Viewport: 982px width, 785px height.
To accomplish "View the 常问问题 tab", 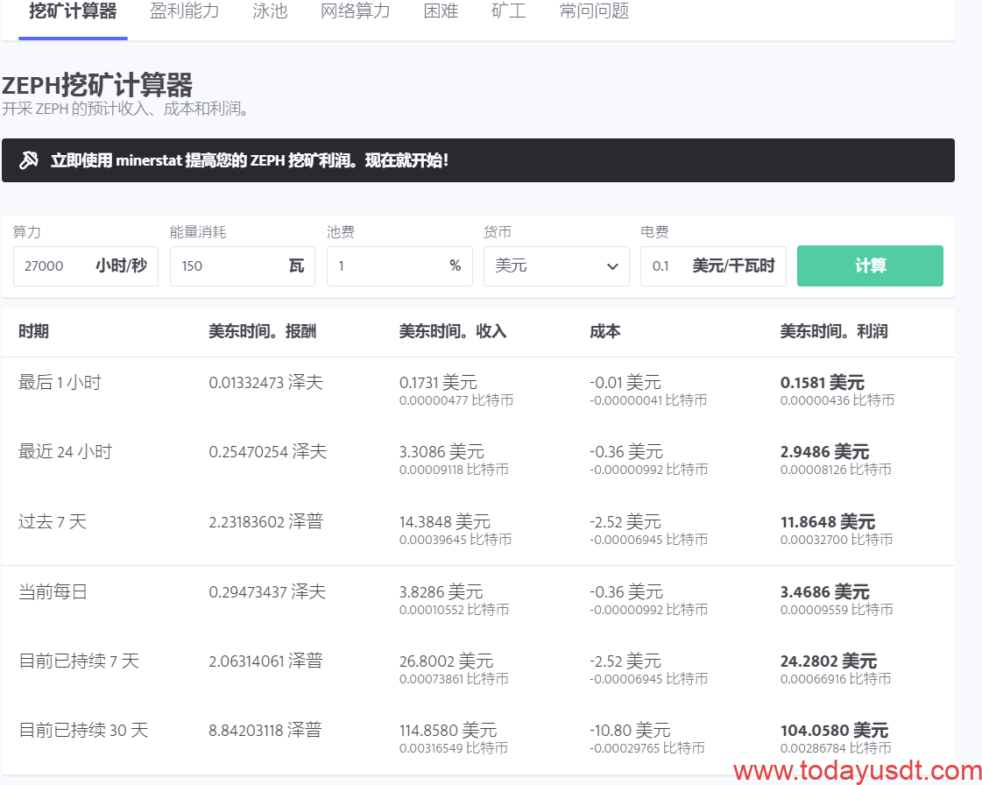I will [x=594, y=12].
